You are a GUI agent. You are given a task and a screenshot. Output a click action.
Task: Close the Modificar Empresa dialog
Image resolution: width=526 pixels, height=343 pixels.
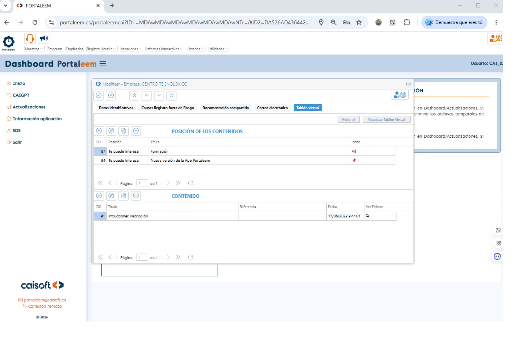pos(408,84)
